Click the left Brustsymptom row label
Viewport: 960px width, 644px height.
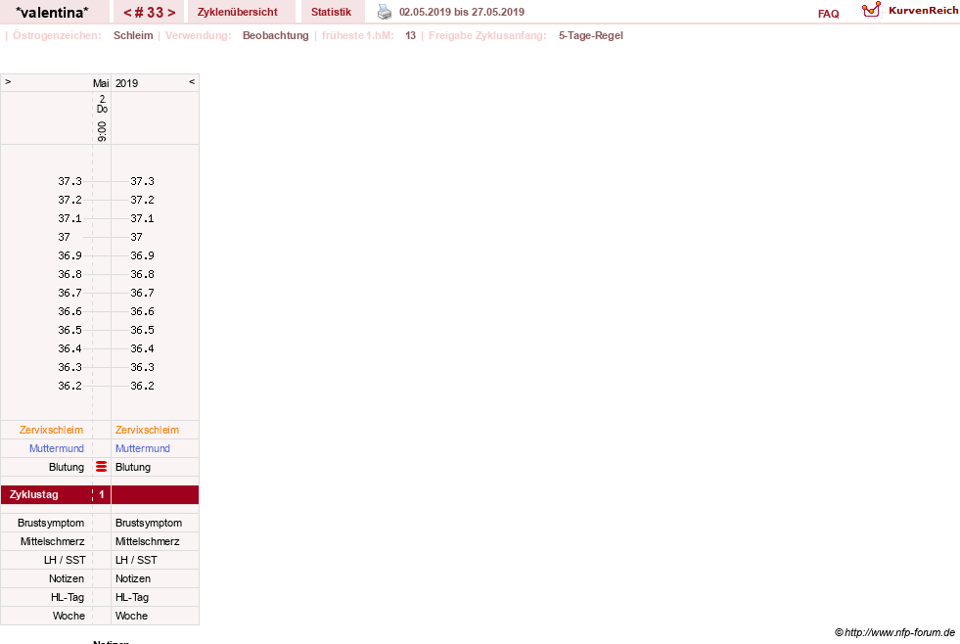pos(51,523)
